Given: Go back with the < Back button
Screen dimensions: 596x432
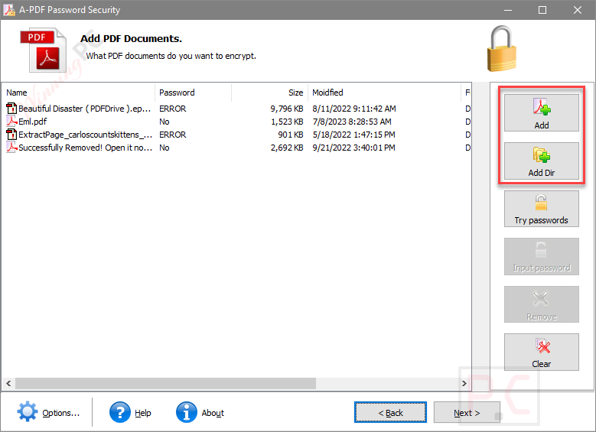Looking at the screenshot, I should pyautogui.click(x=390, y=413).
